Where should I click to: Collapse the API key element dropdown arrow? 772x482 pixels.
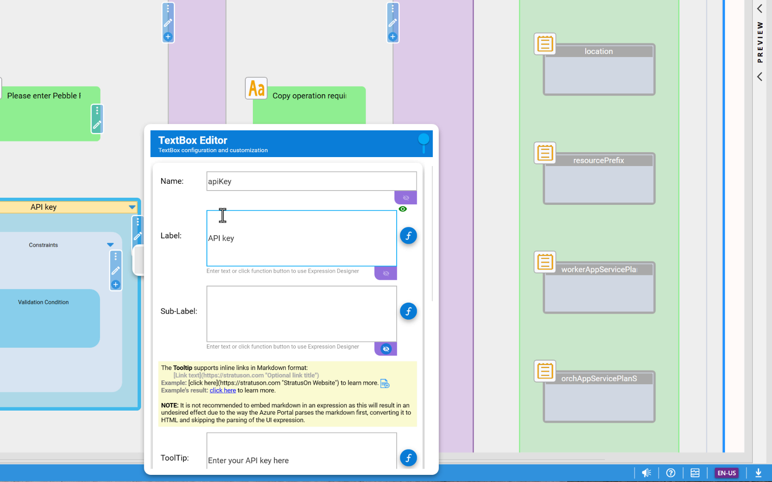pos(132,207)
